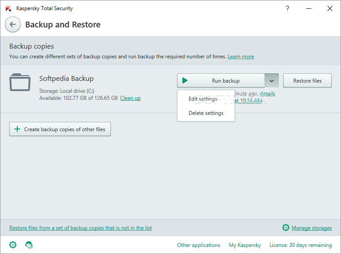
Task: Click the 10:54 AM schedule link
Action: (248, 100)
